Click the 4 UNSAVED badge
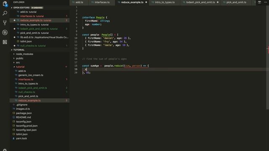 tap(37, 8)
